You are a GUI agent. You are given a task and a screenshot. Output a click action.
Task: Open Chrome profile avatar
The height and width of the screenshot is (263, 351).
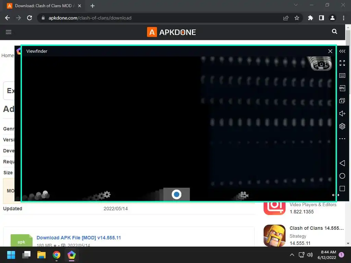[332, 18]
